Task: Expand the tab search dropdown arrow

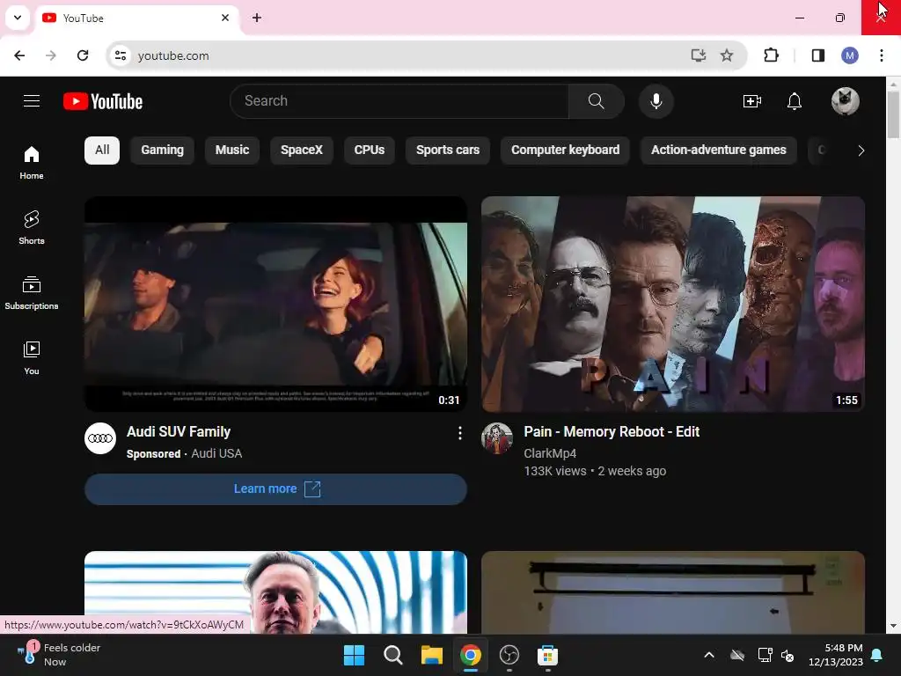Action: (x=18, y=18)
